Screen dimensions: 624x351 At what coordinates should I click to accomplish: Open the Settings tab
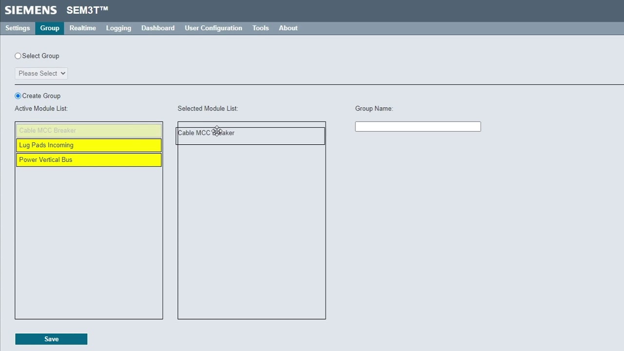[x=18, y=28]
